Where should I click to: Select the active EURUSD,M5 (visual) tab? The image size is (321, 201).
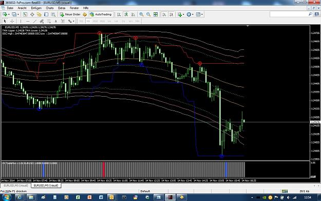point(46,186)
